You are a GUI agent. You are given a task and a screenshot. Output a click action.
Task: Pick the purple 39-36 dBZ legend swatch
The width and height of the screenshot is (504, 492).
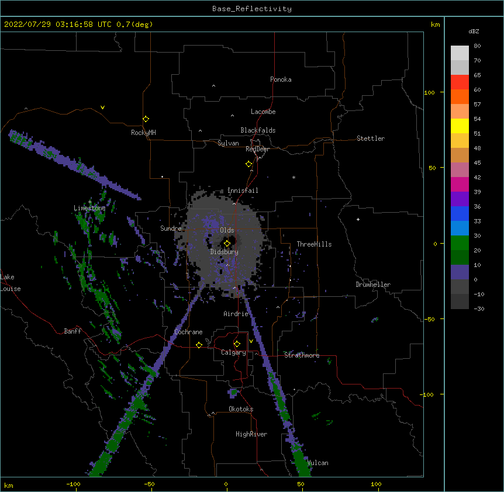460,199
